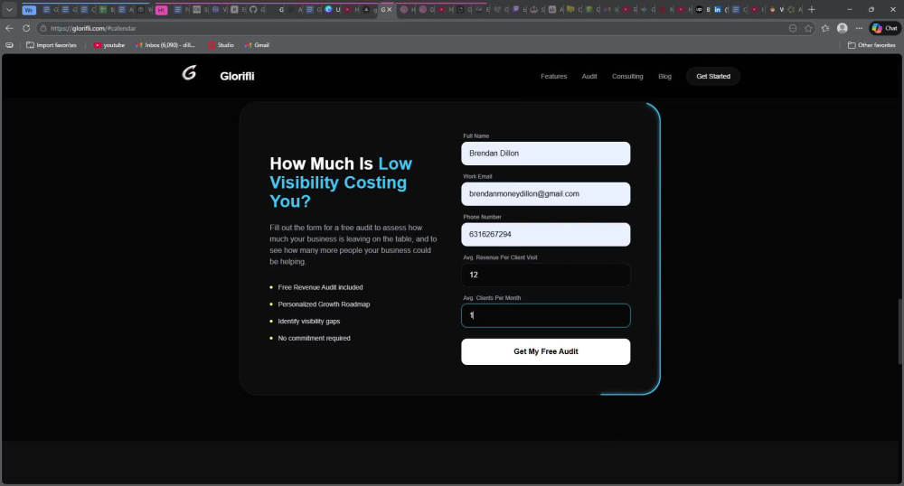Open the Settings and more ellipsis menu
904x486 pixels.
click(859, 28)
